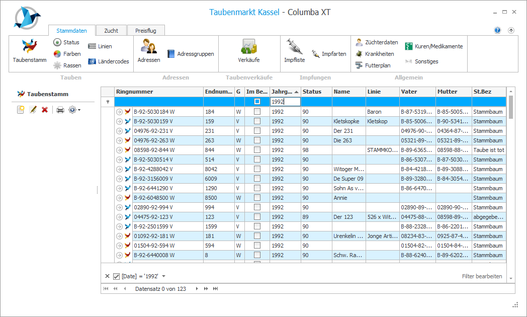Toggle the active filter checkbox [Date] = '1992'
The height and width of the screenshot is (317, 527).
click(x=116, y=276)
